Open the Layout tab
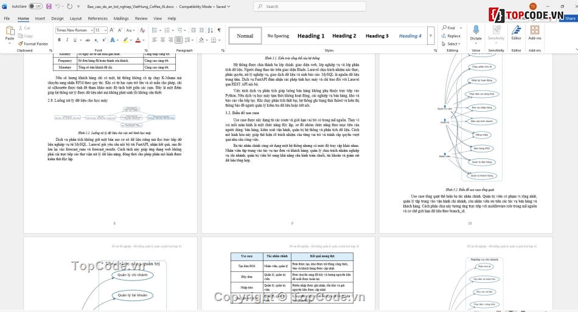Image resolution: width=578 pixels, height=312 pixels. 75,18
